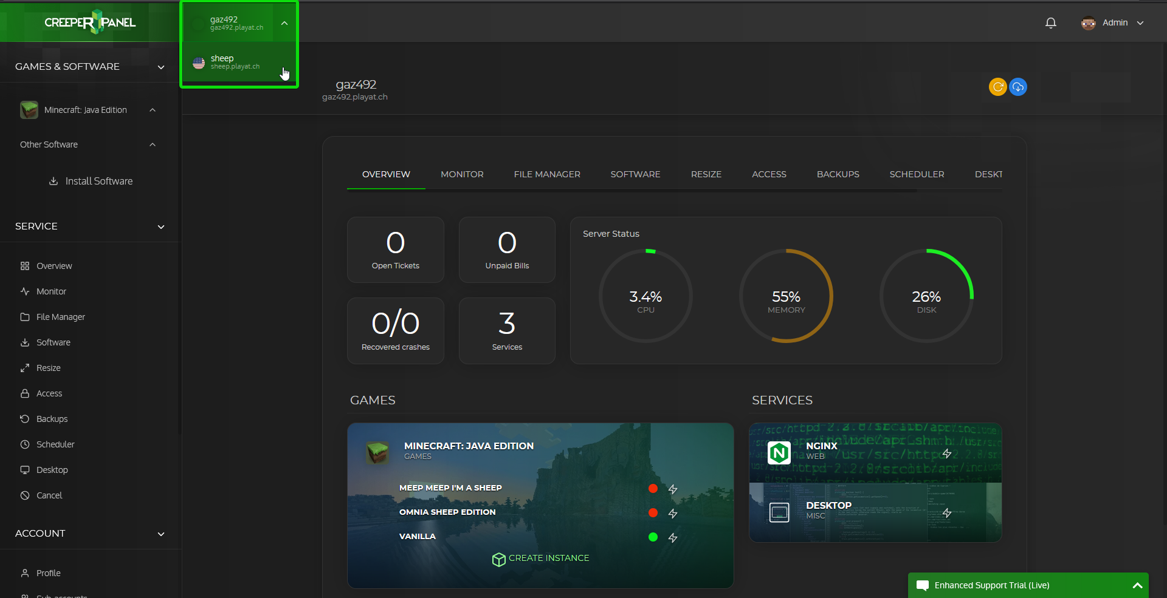The width and height of the screenshot is (1167, 598).
Task: Click the File Manager folder icon
Action: [x=25, y=317]
